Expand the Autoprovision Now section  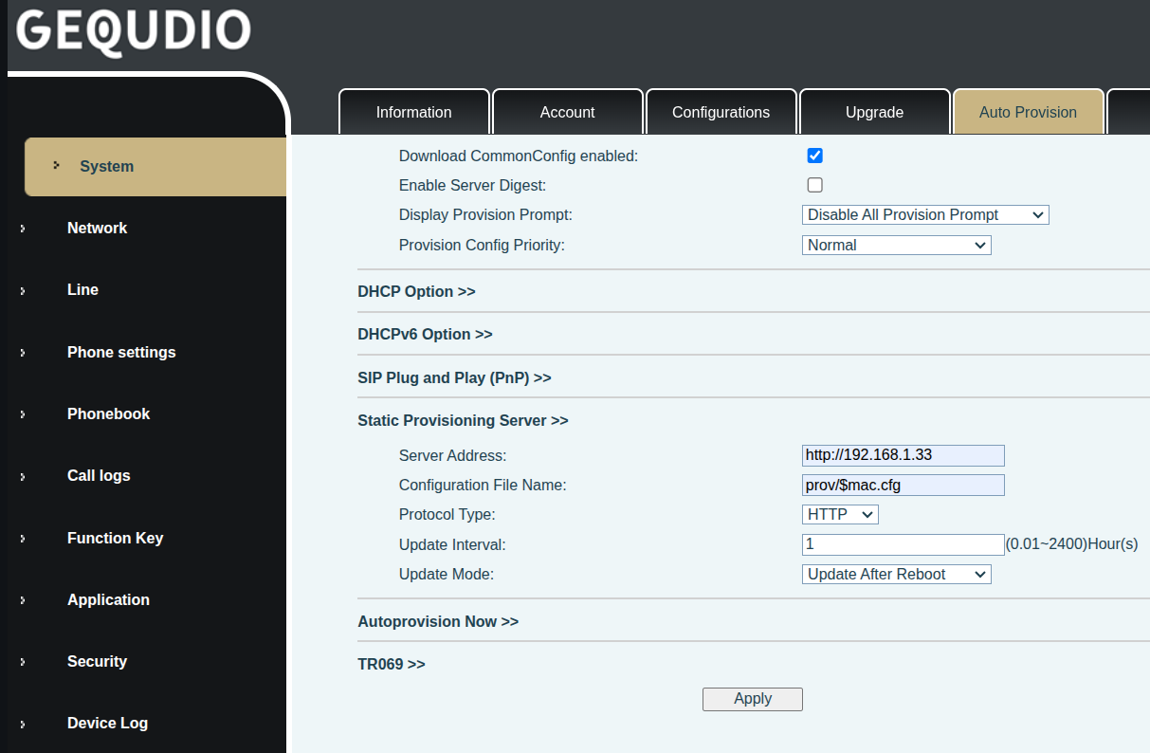click(437, 622)
